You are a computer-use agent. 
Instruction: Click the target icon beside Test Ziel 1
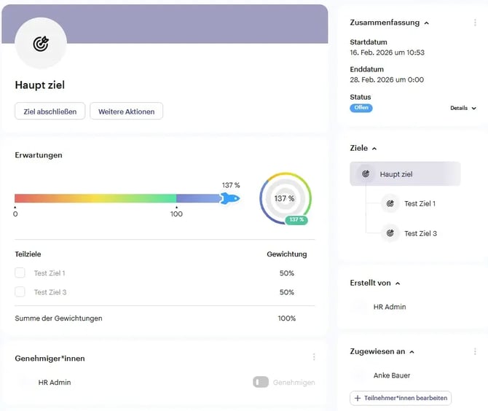point(390,203)
